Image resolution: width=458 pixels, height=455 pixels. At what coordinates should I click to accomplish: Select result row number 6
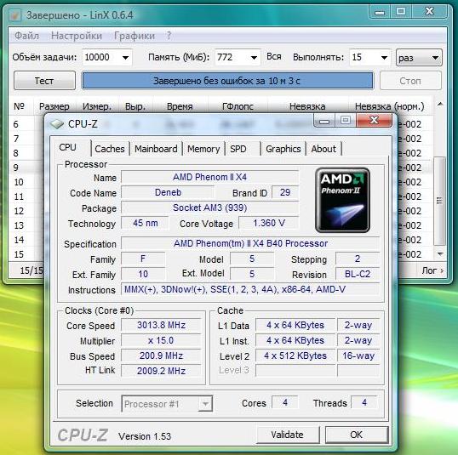click(x=16, y=124)
